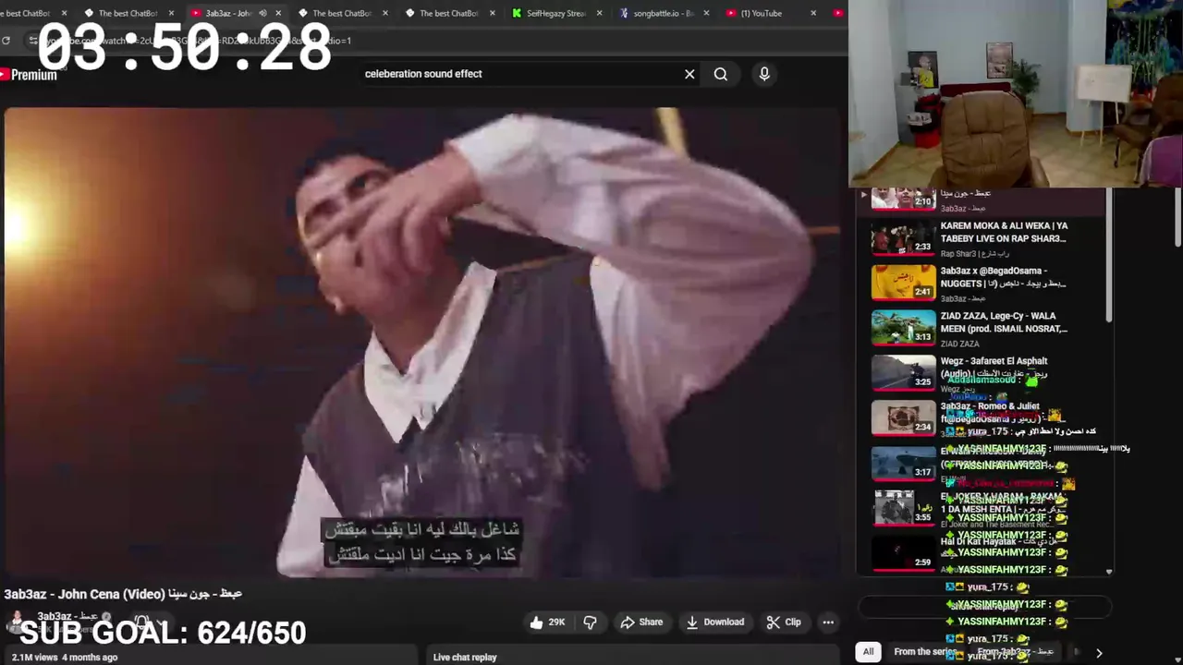Open more actions three-dot menu
The height and width of the screenshot is (665, 1183).
[828, 623]
